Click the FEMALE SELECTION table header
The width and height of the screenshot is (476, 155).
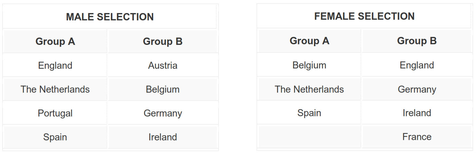[364, 16]
